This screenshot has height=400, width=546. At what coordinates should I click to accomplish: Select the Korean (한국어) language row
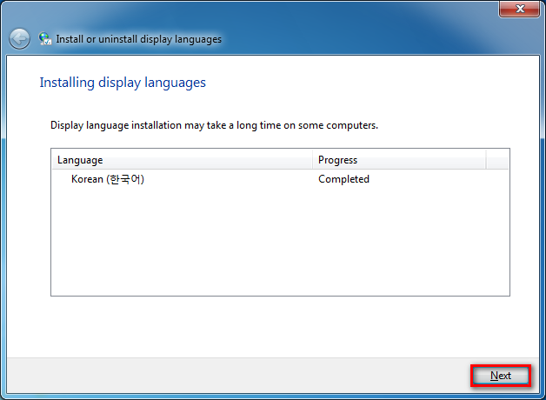[280, 179]
